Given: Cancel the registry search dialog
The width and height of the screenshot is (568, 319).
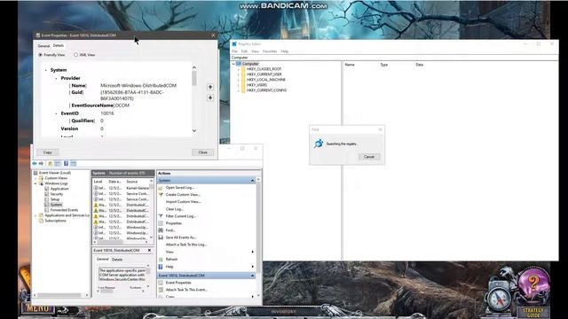Looking at the screenshot, I should [x=369, y=157].
